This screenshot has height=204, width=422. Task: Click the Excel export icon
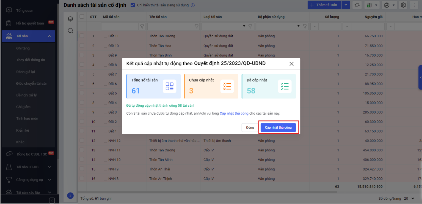point(369,5)
